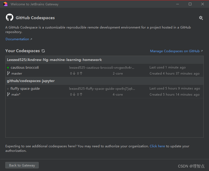The height and width of the screenshot is (171, 209).
Task: Click incoming commits arrow in main* row
Action: [74, 94]
